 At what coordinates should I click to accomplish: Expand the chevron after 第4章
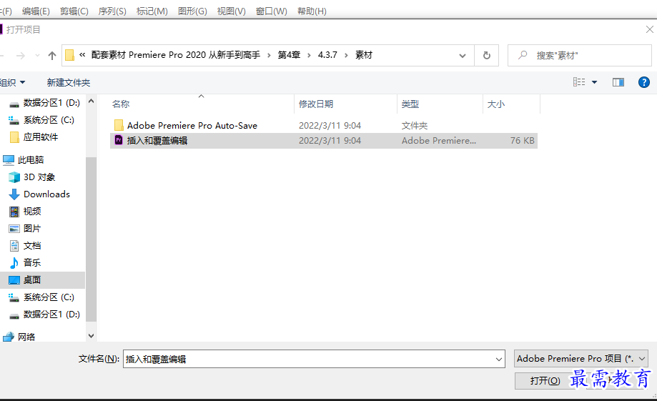(309, 55)
